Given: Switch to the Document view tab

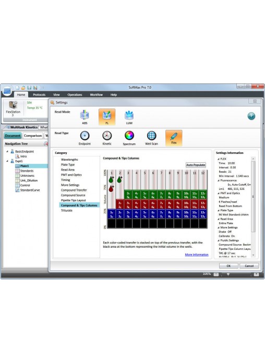Looking at the screenshot, I should click(x=13, y=136).
